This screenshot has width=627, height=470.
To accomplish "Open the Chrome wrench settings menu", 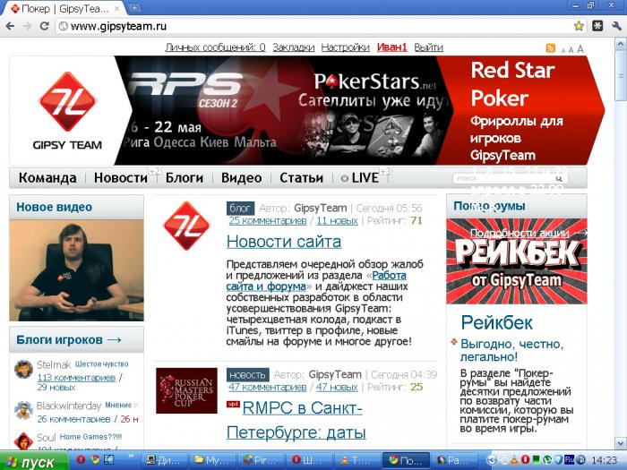I will pos(616,26).
